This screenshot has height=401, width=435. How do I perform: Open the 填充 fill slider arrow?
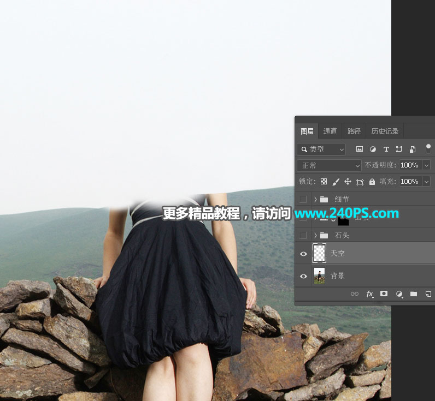pyautogui.click(x=426, y=182)
